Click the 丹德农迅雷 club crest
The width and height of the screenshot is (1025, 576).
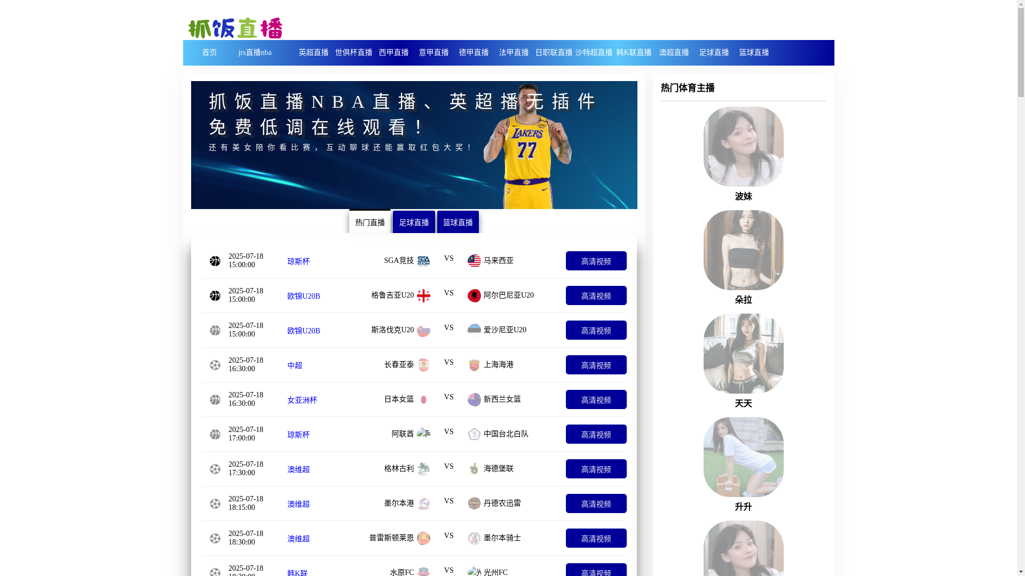474,503
